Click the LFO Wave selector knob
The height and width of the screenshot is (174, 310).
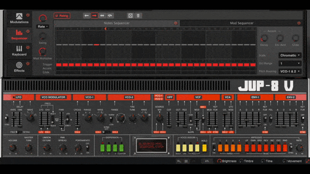[x=30, y=118]
